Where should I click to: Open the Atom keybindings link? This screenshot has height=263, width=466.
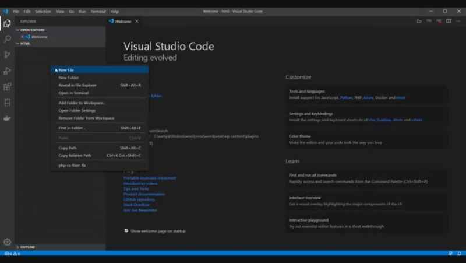click(x=398, y=120)
